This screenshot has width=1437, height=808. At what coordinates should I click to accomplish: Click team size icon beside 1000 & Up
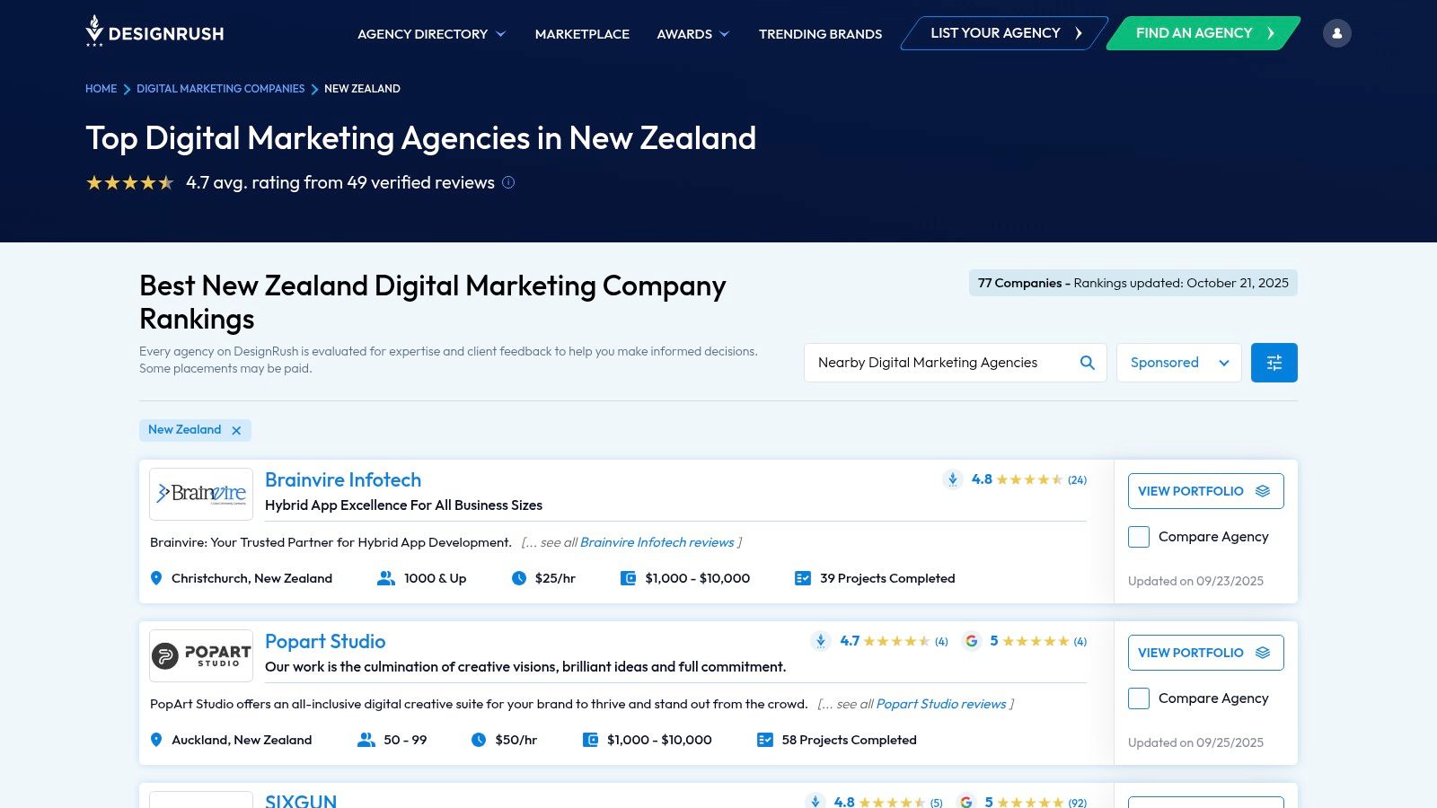click(386, 578)
